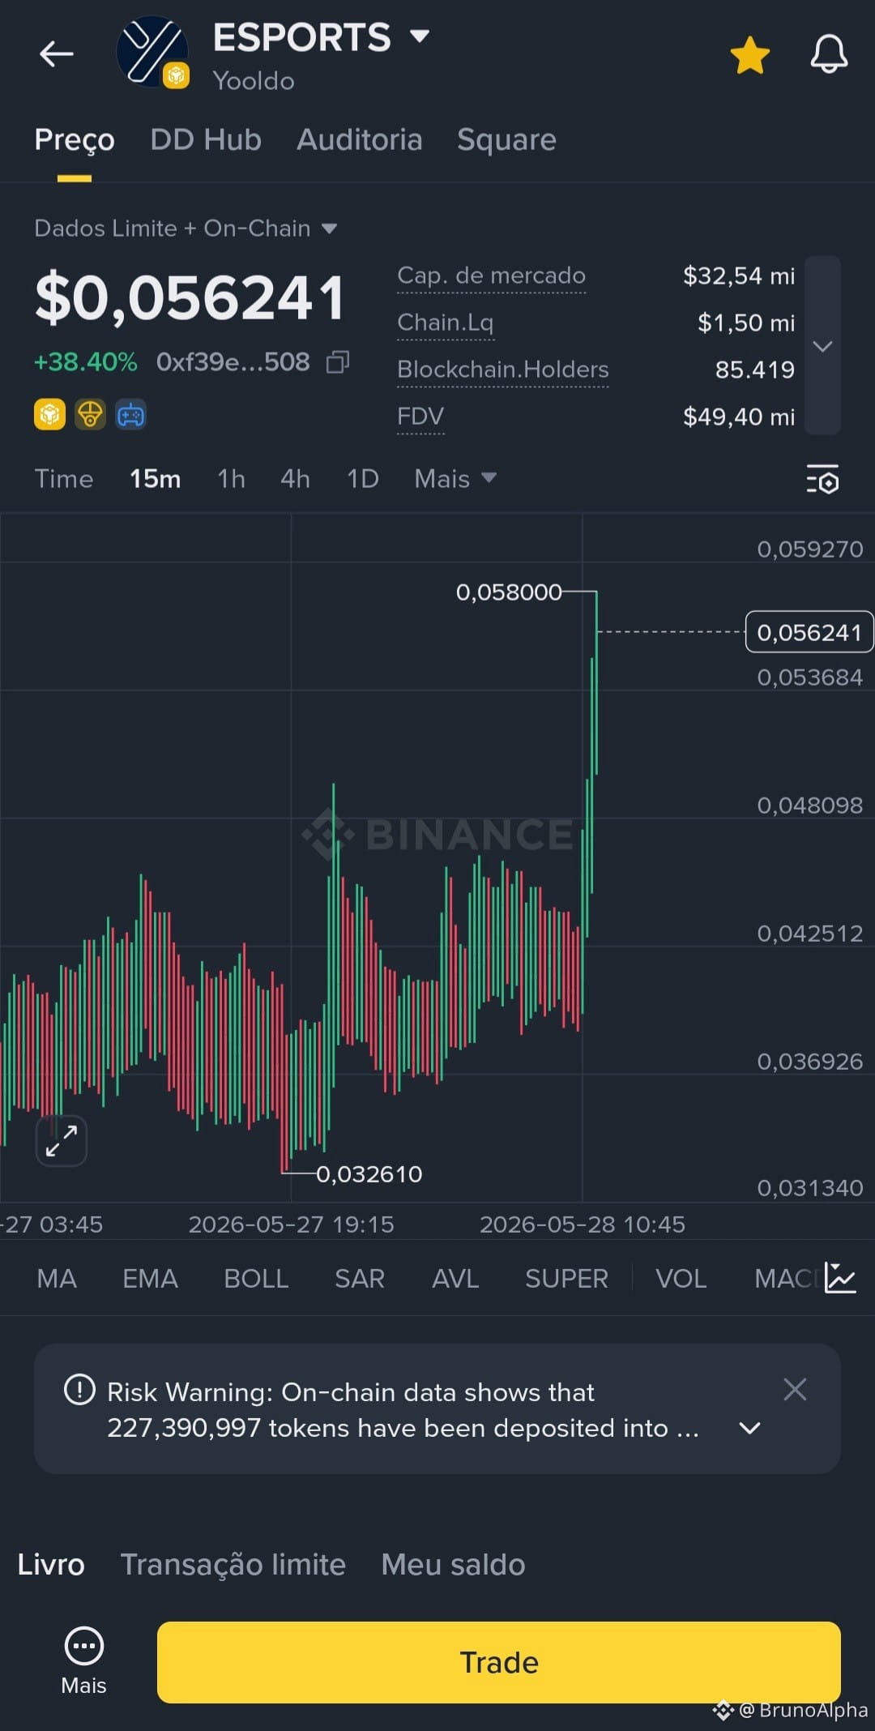The height and width of the screenshot is (1731, 875).
Task: Tap Risk Warning info icon
Action: pyautogui.click(x=79, y=1390)
